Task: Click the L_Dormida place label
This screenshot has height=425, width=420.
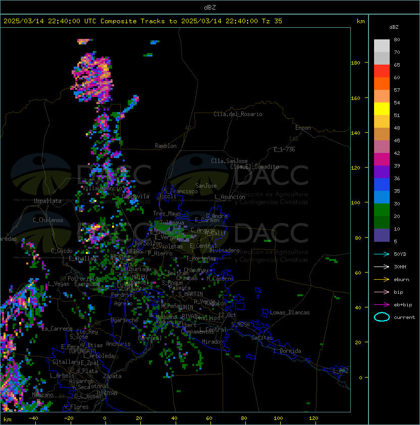Action: tap(287, 351)
